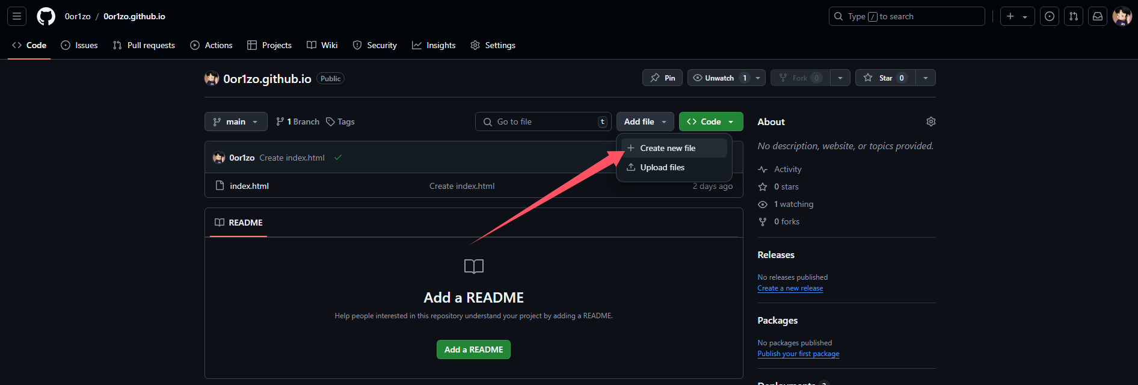Click the Unwatch button
Viewport: 1138px width, 385px height.
click(719, 78)
